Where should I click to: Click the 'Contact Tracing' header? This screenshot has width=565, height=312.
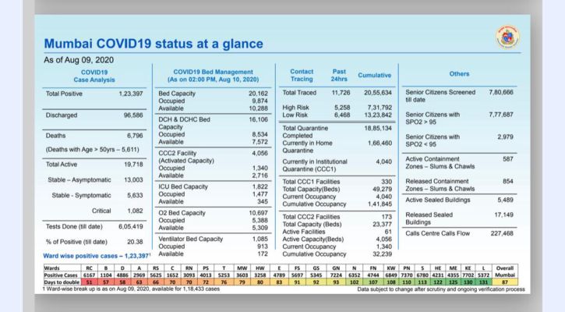[x=301, y=74]
